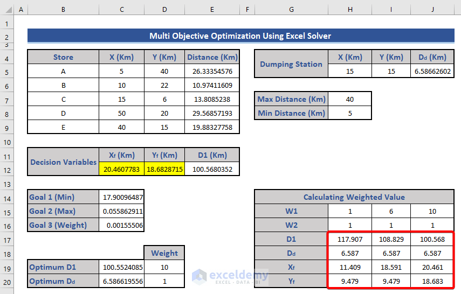The width and height of the screenshot is (461, 294).
Task: Click the Goal 3 (Weight) label
Action: (x=63, y=225)
